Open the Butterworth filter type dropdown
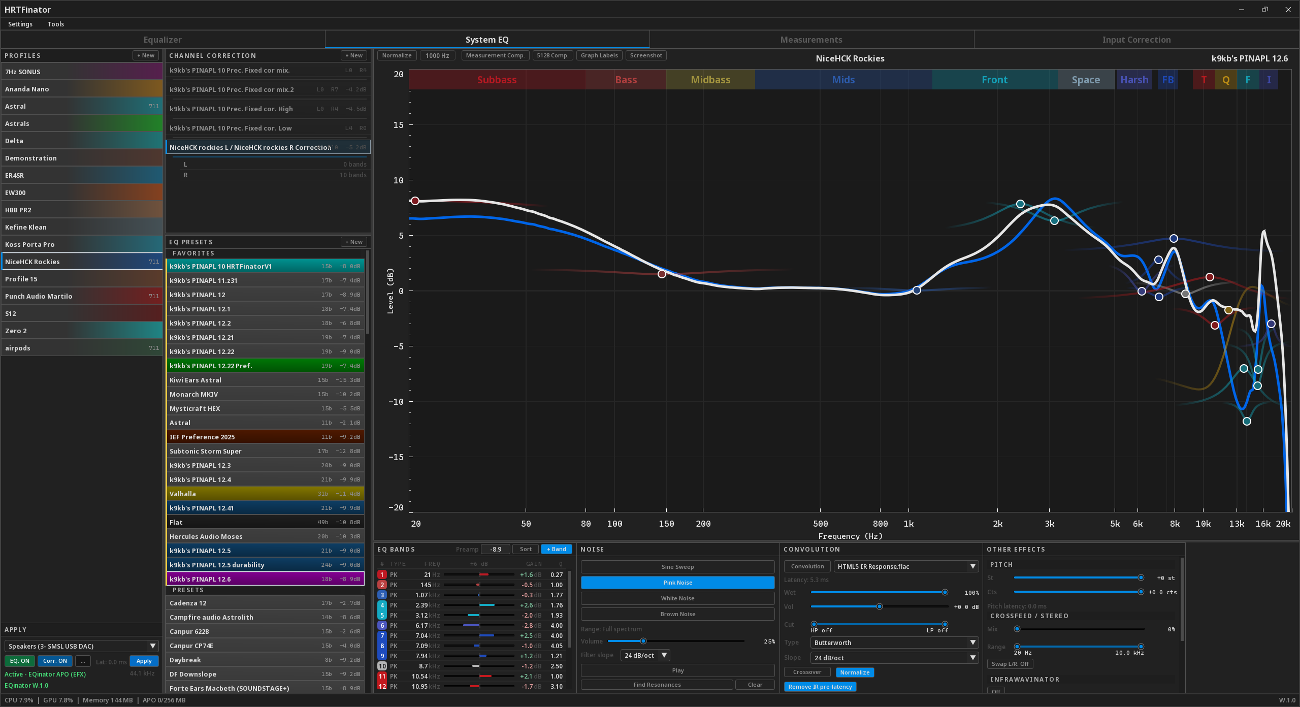The image size is (1300, 707). [x=894, y=642]
